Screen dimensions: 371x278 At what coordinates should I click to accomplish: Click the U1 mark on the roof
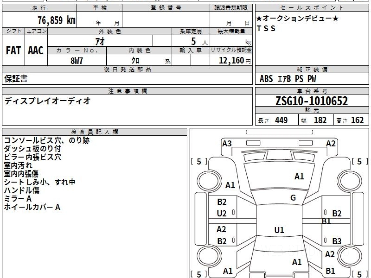coord(279,230)
